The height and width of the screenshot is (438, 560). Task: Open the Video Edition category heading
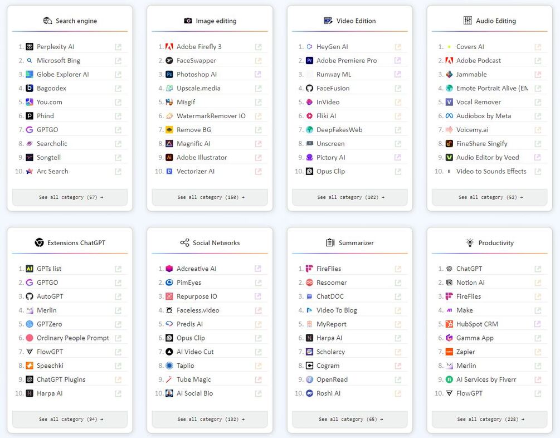click(x=349, y=21)
